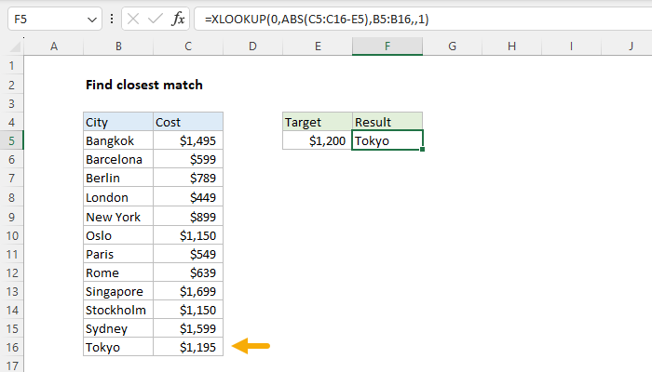652x372 pixels.
Task: Select the Rome cell
Action: click(118, 272)
